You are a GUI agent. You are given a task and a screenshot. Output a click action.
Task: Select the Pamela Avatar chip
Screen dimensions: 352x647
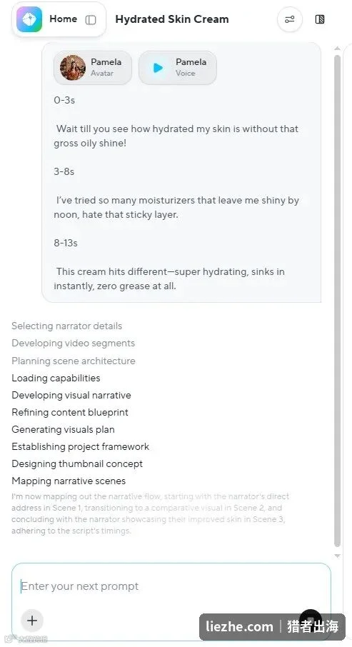93,68
